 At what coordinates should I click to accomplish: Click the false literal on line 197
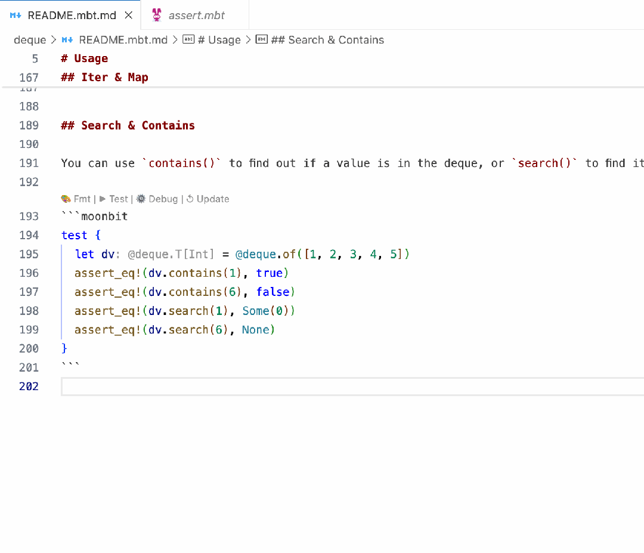[x=273, y=292]
